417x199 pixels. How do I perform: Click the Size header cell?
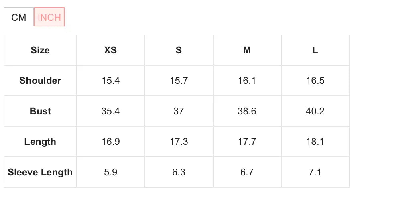click(40, 50)
